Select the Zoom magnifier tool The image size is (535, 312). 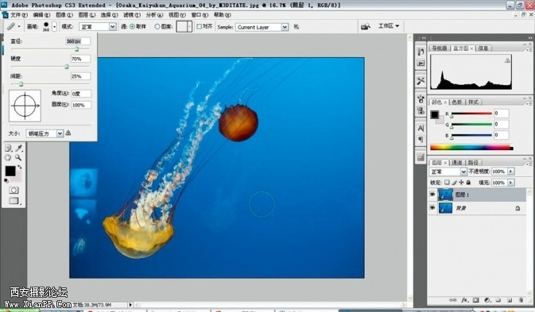(x=18, y=157)
